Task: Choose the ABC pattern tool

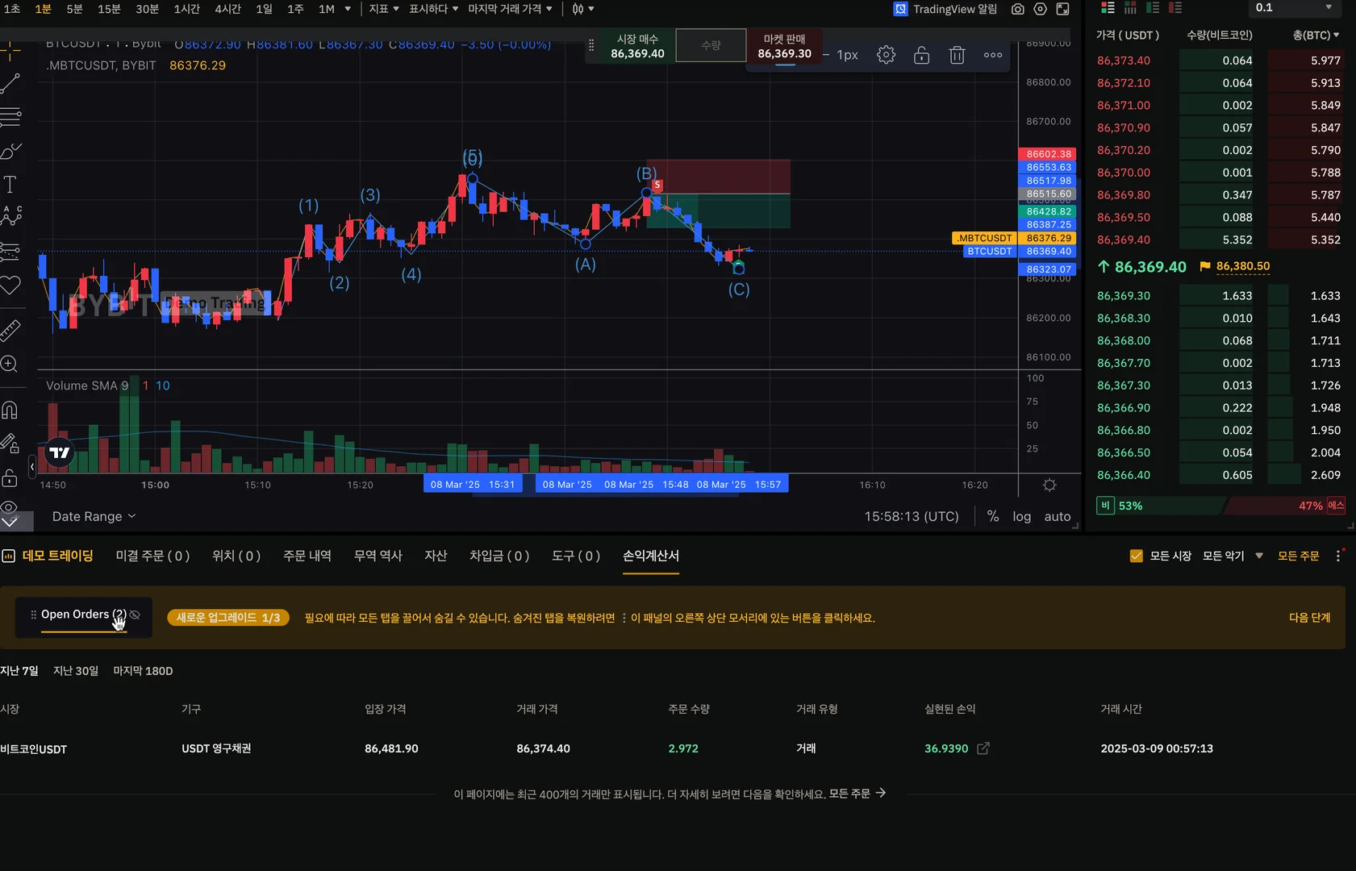Action: coord(10,215)
